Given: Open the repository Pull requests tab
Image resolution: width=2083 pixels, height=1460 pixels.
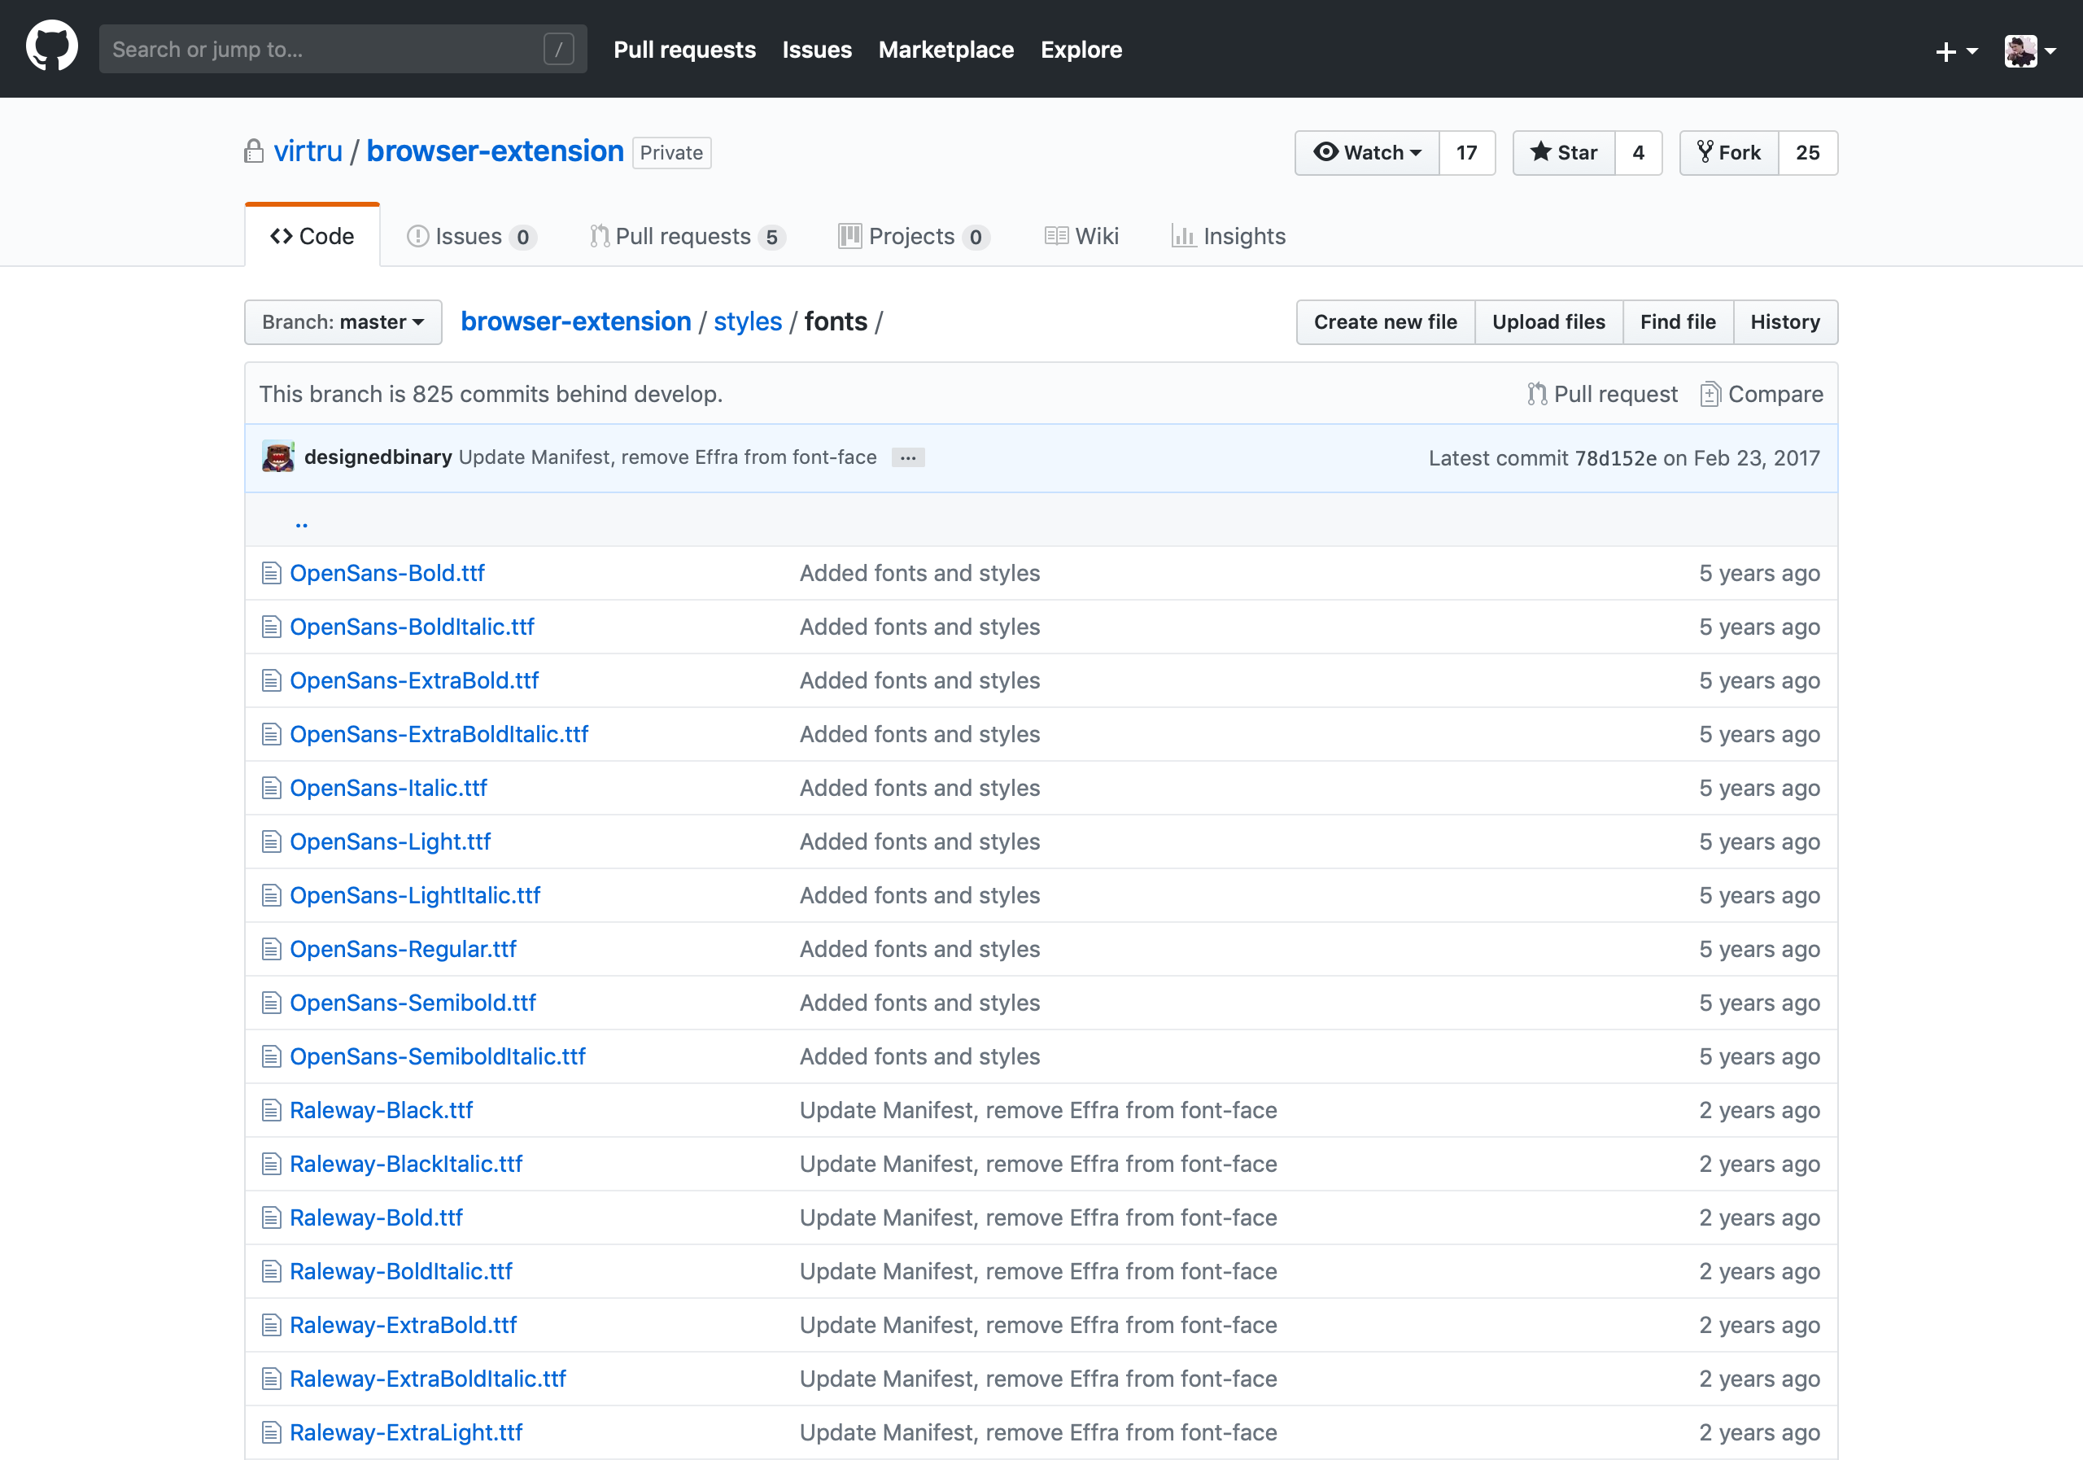Looking at the screenshot, I should coord(687,236).
